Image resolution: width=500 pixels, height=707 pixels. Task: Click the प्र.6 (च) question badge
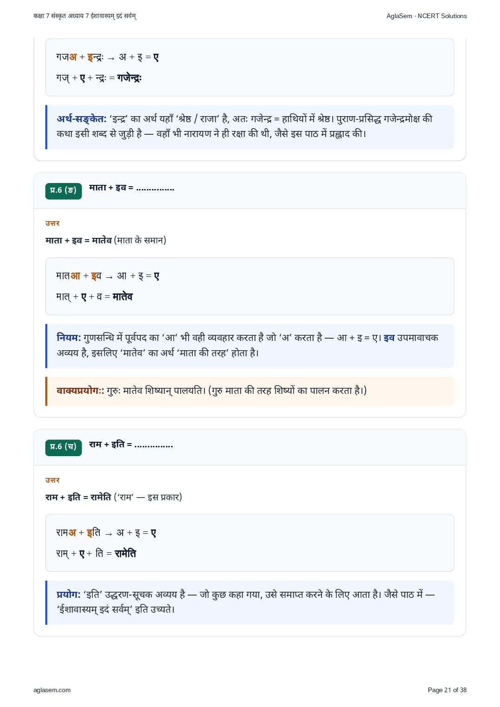tap(63, 447)
